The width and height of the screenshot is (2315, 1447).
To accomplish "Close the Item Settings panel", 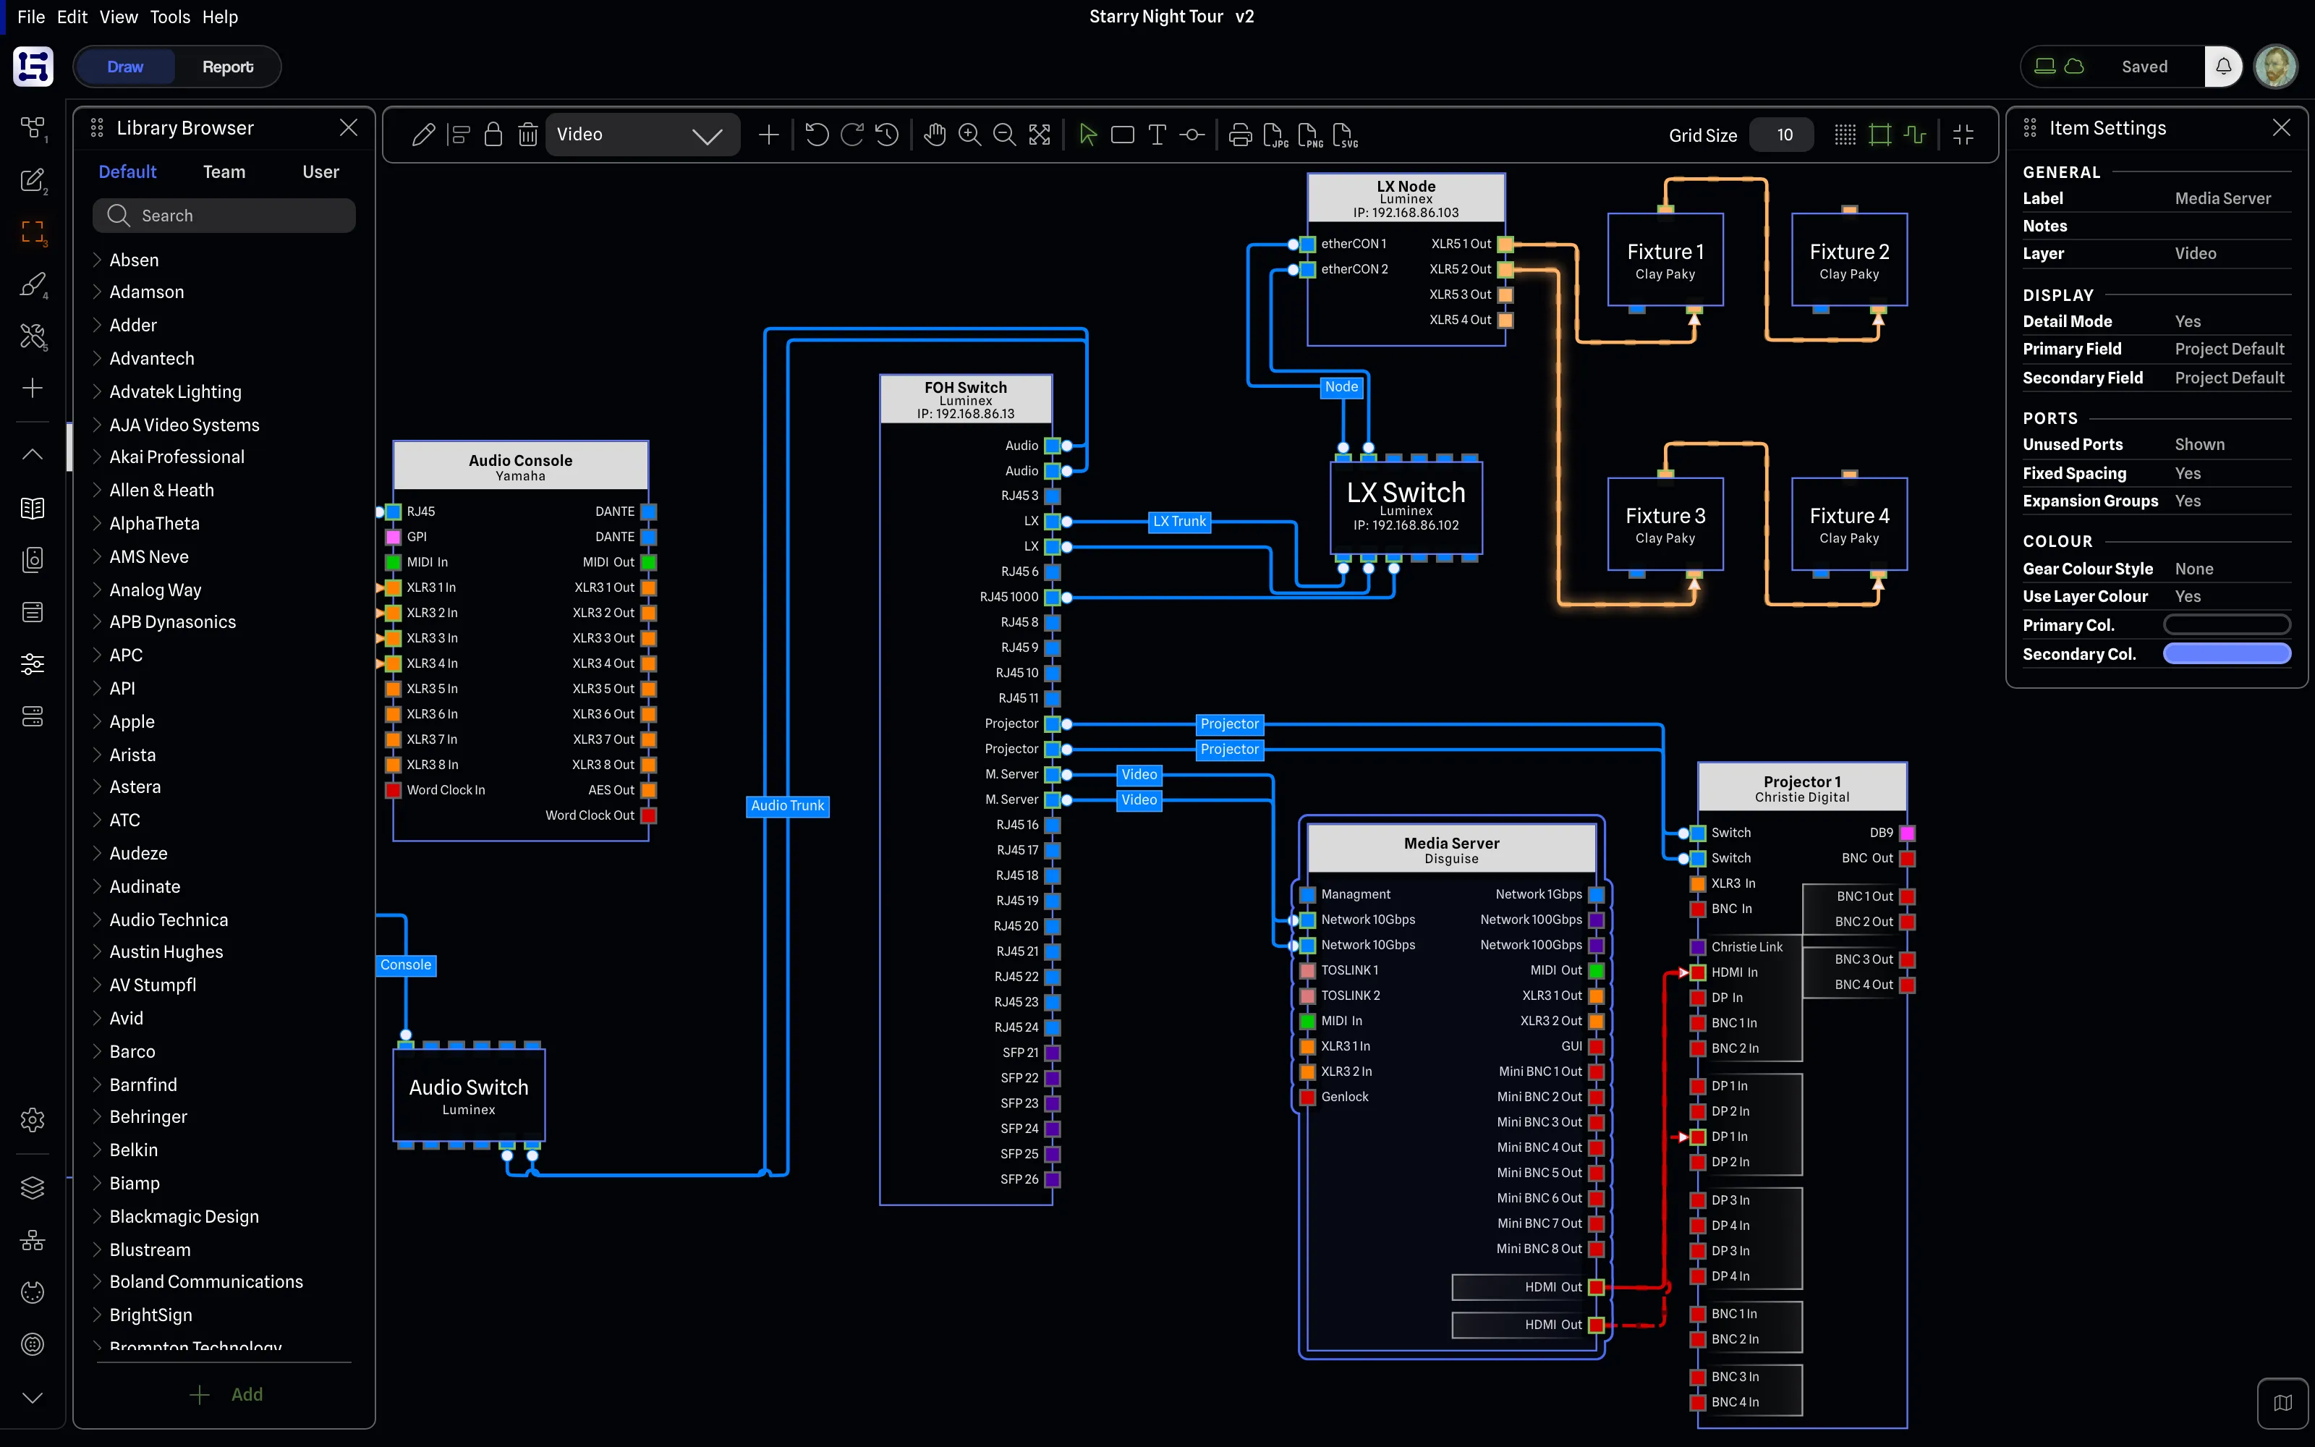I will [x=2282, y=127].
